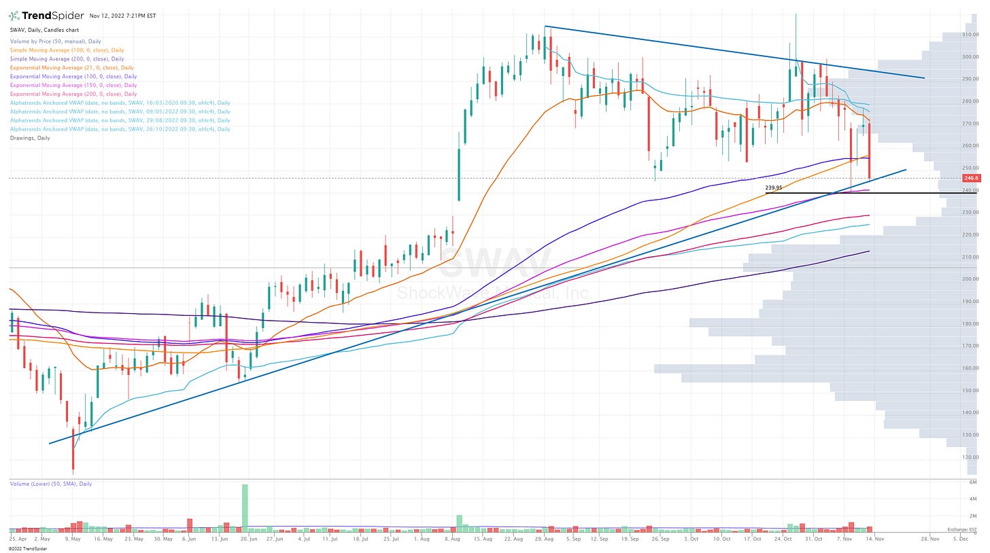
Task: Click the '5. Dec' date axis label
Action: tap(960, 538)
